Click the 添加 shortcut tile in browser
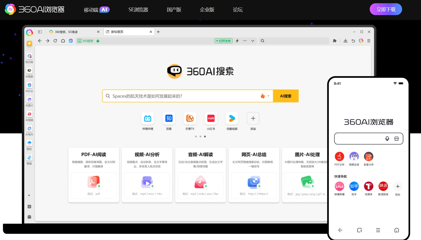This screenshot has height=240, width=421. tap(253, 121)
